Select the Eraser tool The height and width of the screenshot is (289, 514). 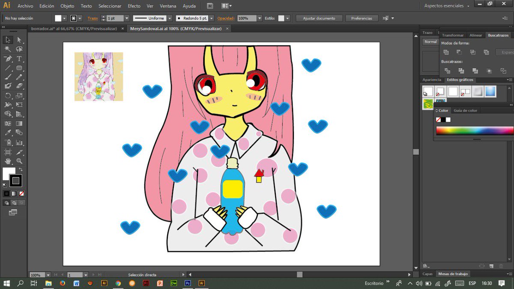(x=19, y=86)
